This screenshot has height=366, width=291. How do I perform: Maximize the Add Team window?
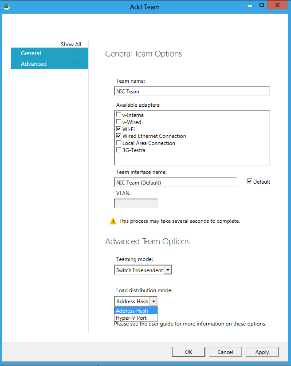[262, 5]
